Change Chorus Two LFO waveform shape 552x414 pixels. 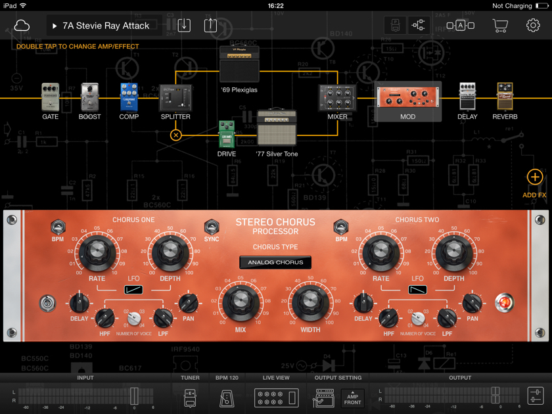pyautogui.click(x=417, y=290)
